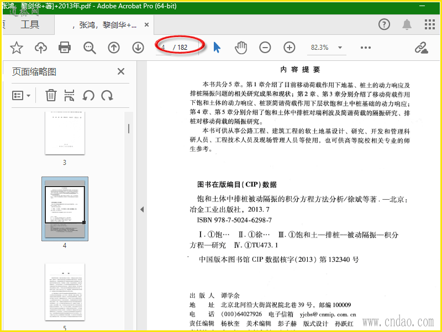The image size is (442, 332).
Task: Click the 82.3% zoom value
Action: pos(320,48)
